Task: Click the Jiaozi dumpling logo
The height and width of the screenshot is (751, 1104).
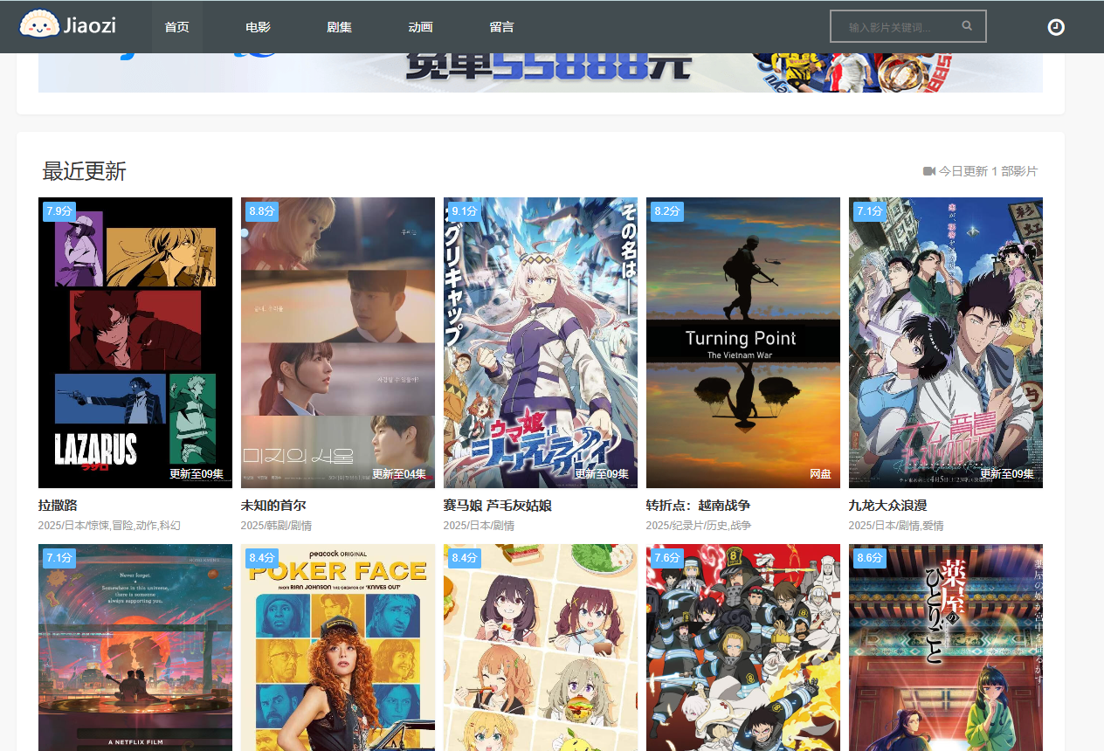Action: coord(67,24)
